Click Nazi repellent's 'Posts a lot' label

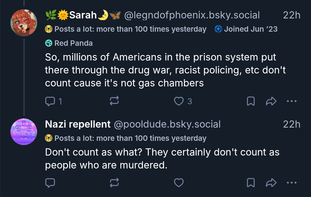tap(126, 138)
